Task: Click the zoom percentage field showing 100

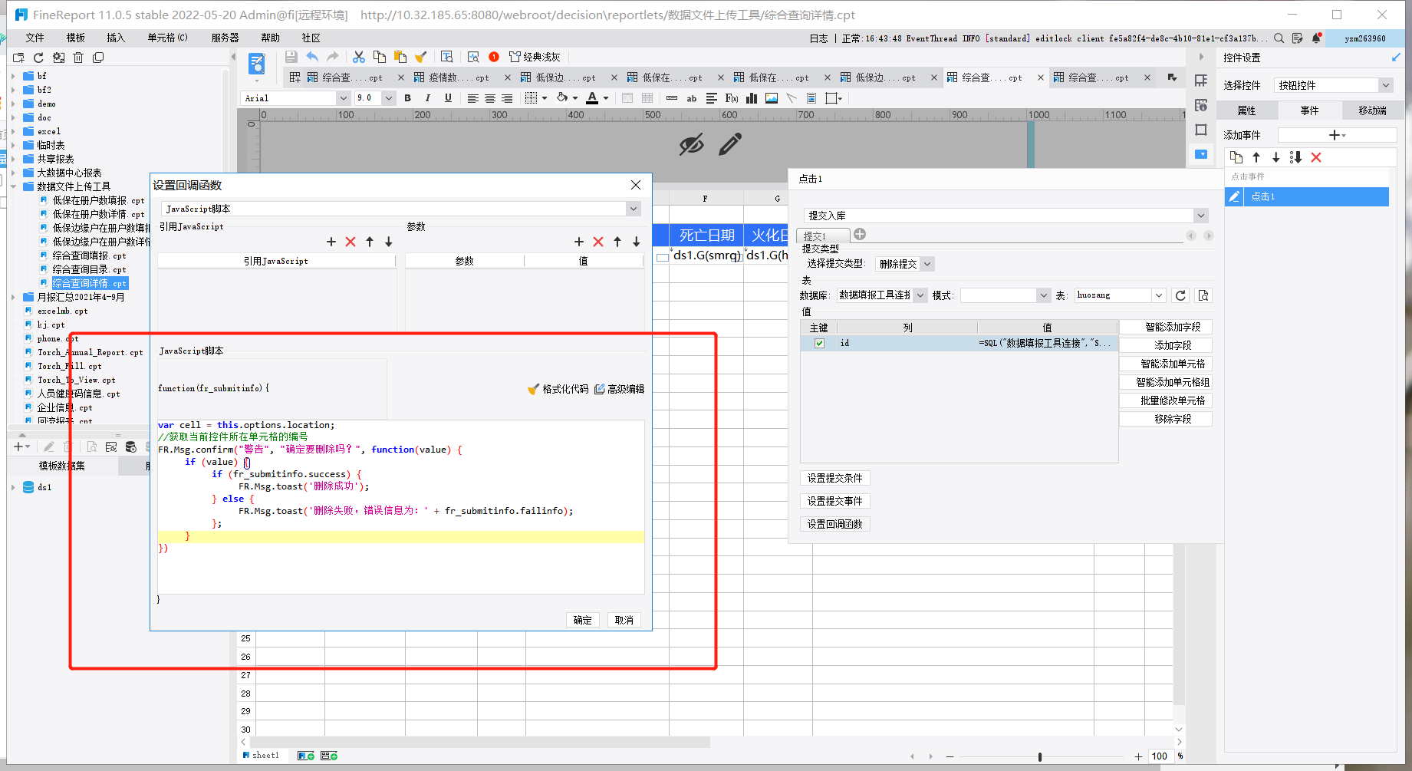Action: (x=1160, y=756)
